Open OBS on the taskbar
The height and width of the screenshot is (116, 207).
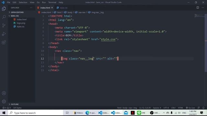coord(155,113)
